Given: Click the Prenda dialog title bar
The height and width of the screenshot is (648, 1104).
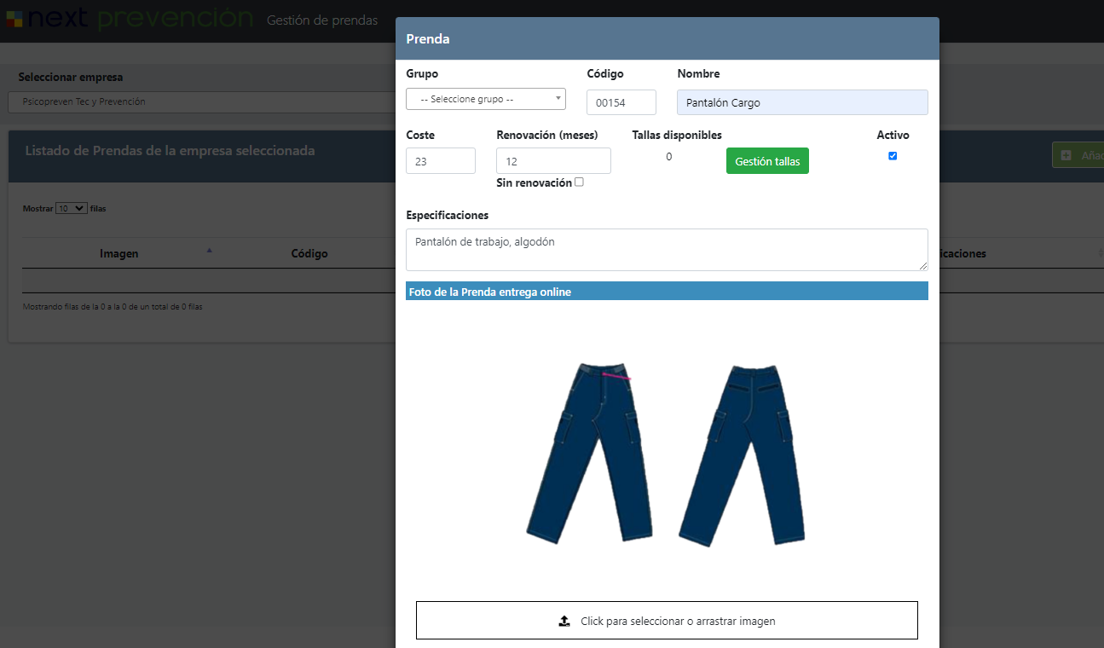Looking at the screenshot, I should [x=668, y=38].
